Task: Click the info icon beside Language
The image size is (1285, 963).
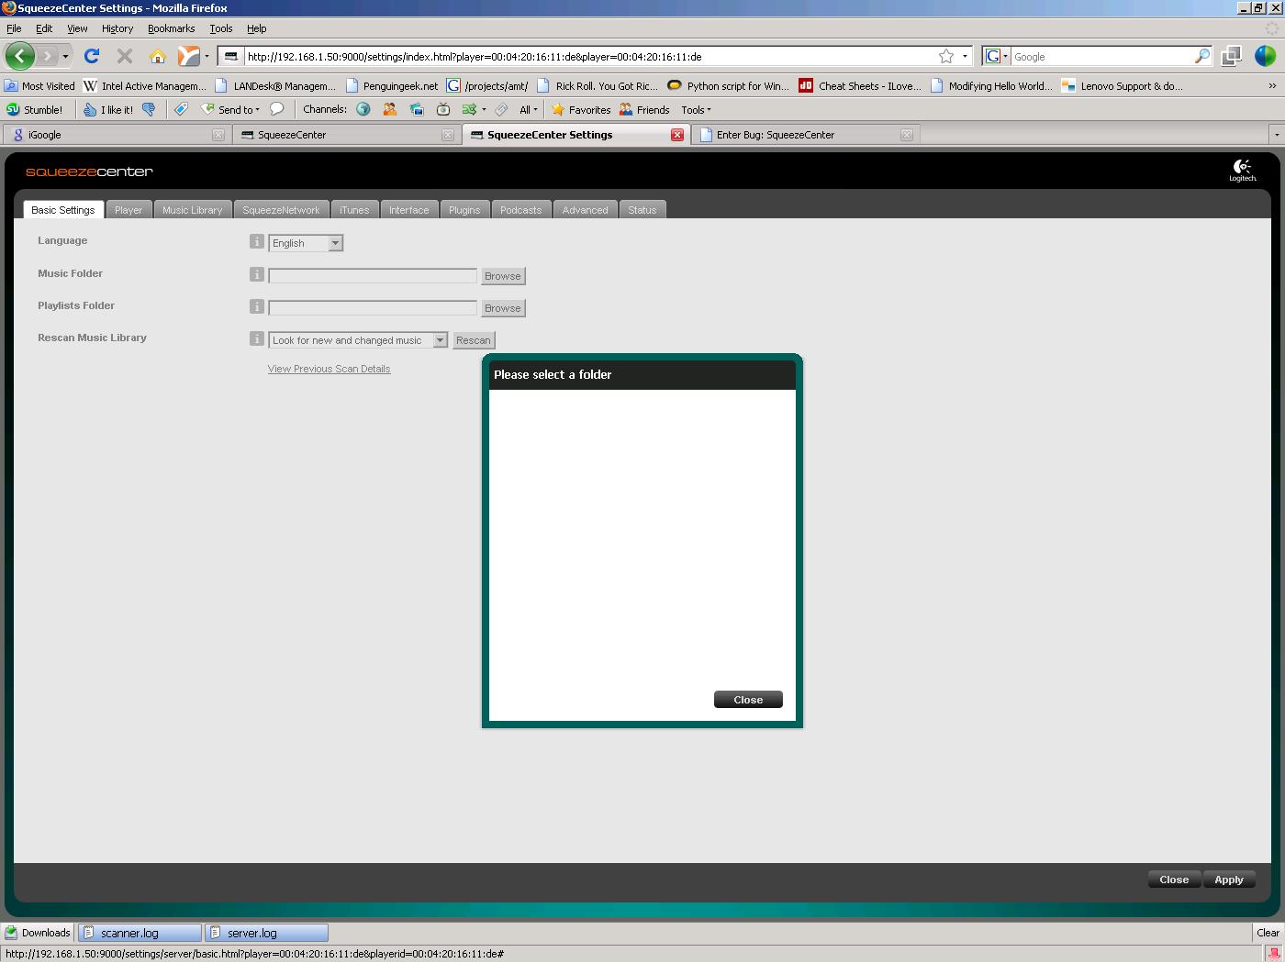Action: 257,242
